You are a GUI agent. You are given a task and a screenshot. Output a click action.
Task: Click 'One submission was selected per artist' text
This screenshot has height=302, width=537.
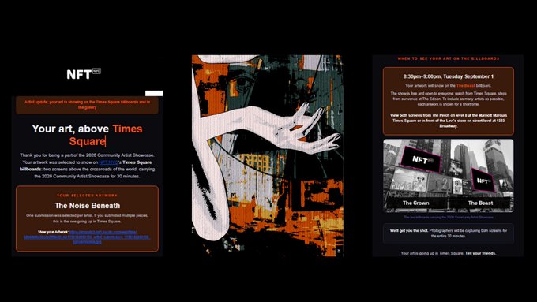87,218
